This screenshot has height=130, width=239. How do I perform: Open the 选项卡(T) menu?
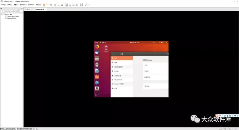(x=31, y=5)
